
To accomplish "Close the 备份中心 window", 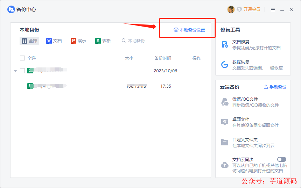I will [291, 9].
